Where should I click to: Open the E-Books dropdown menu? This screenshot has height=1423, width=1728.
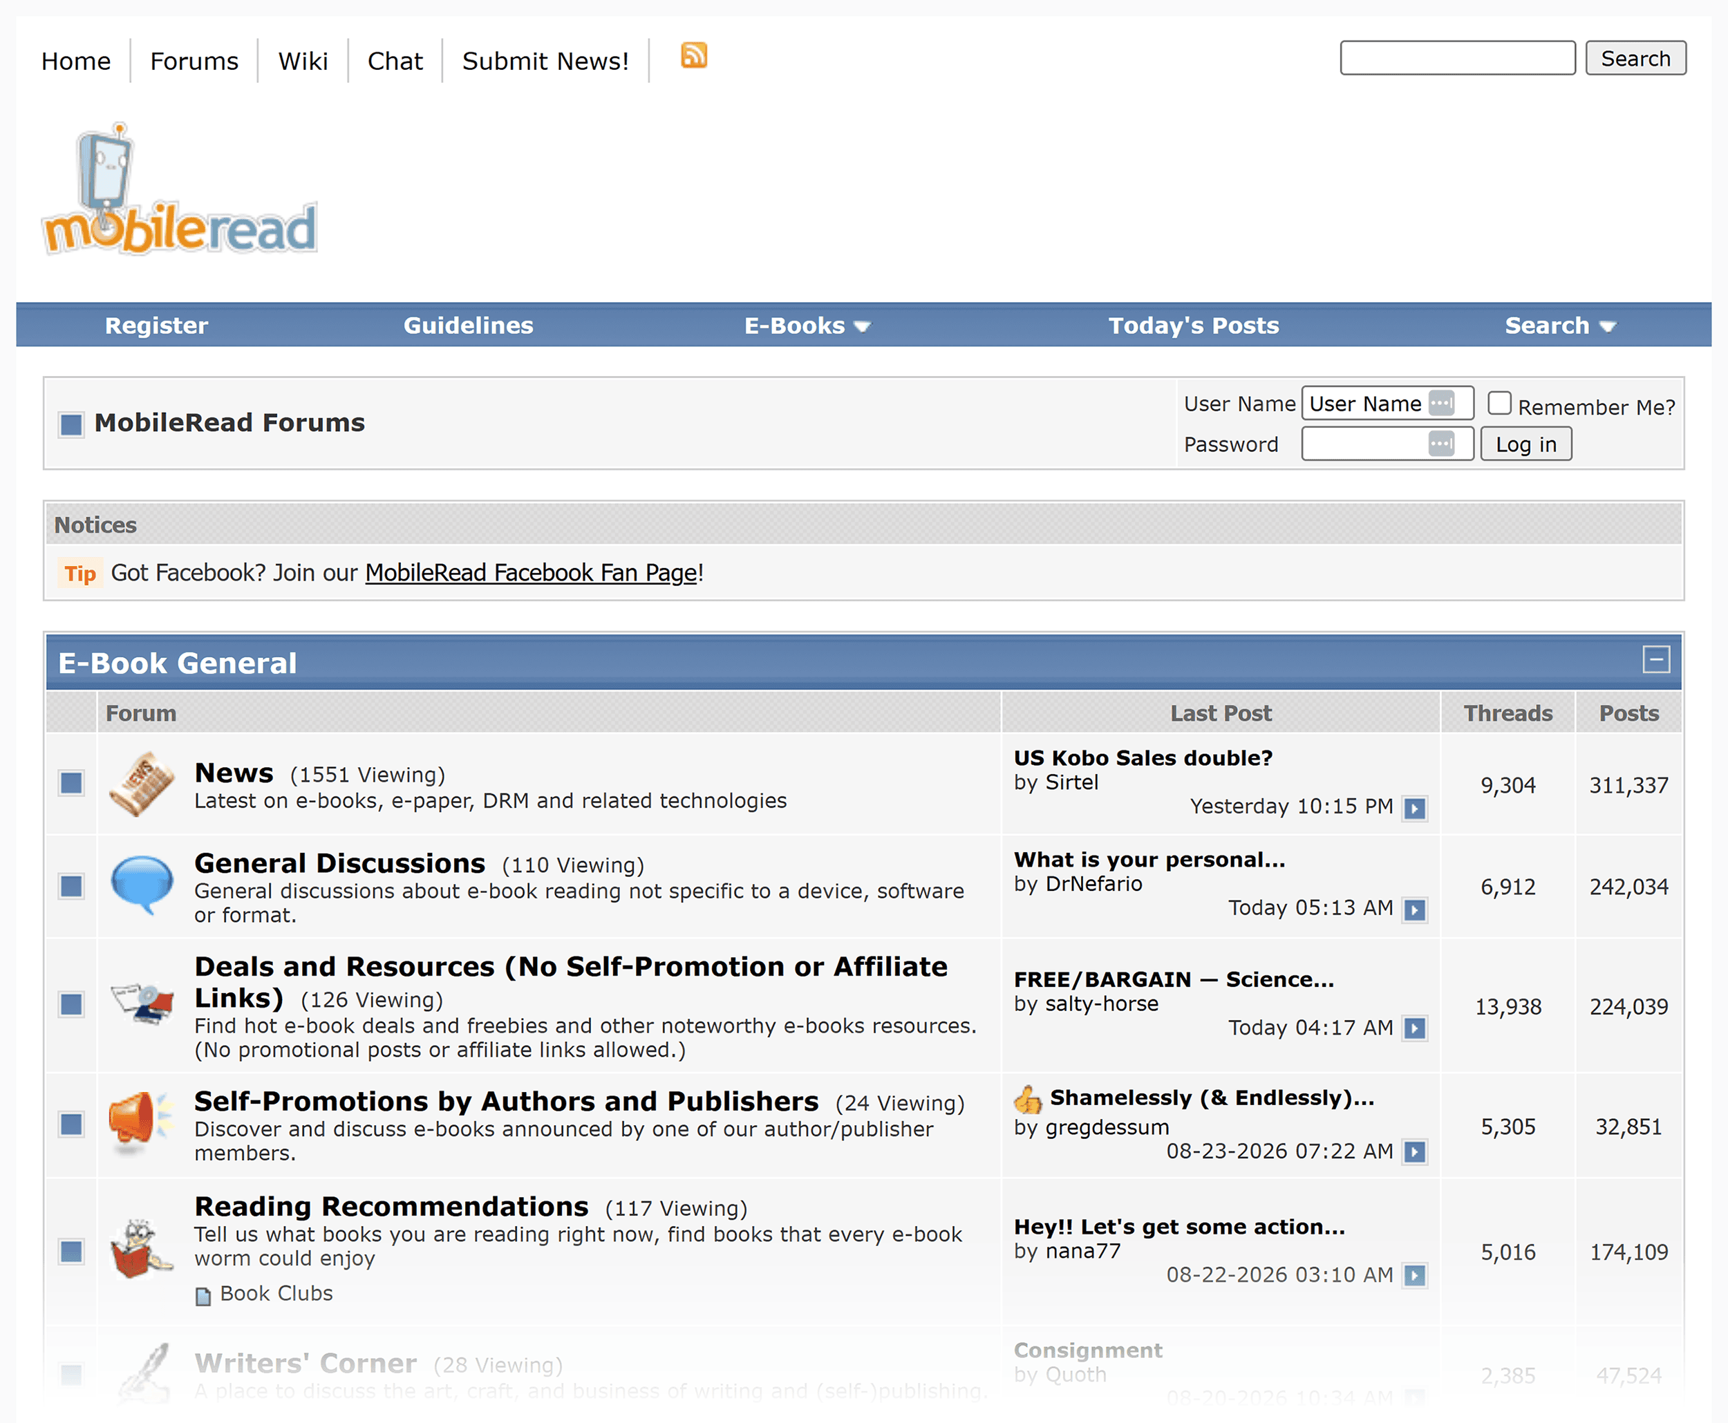pyautogui.click(x=807, y=326)
